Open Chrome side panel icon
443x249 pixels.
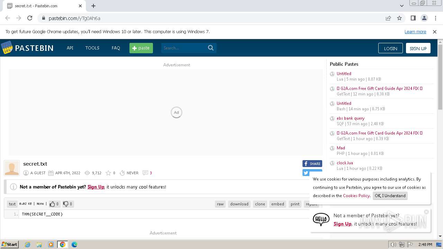pyautogui.click(x=413, y=18)
